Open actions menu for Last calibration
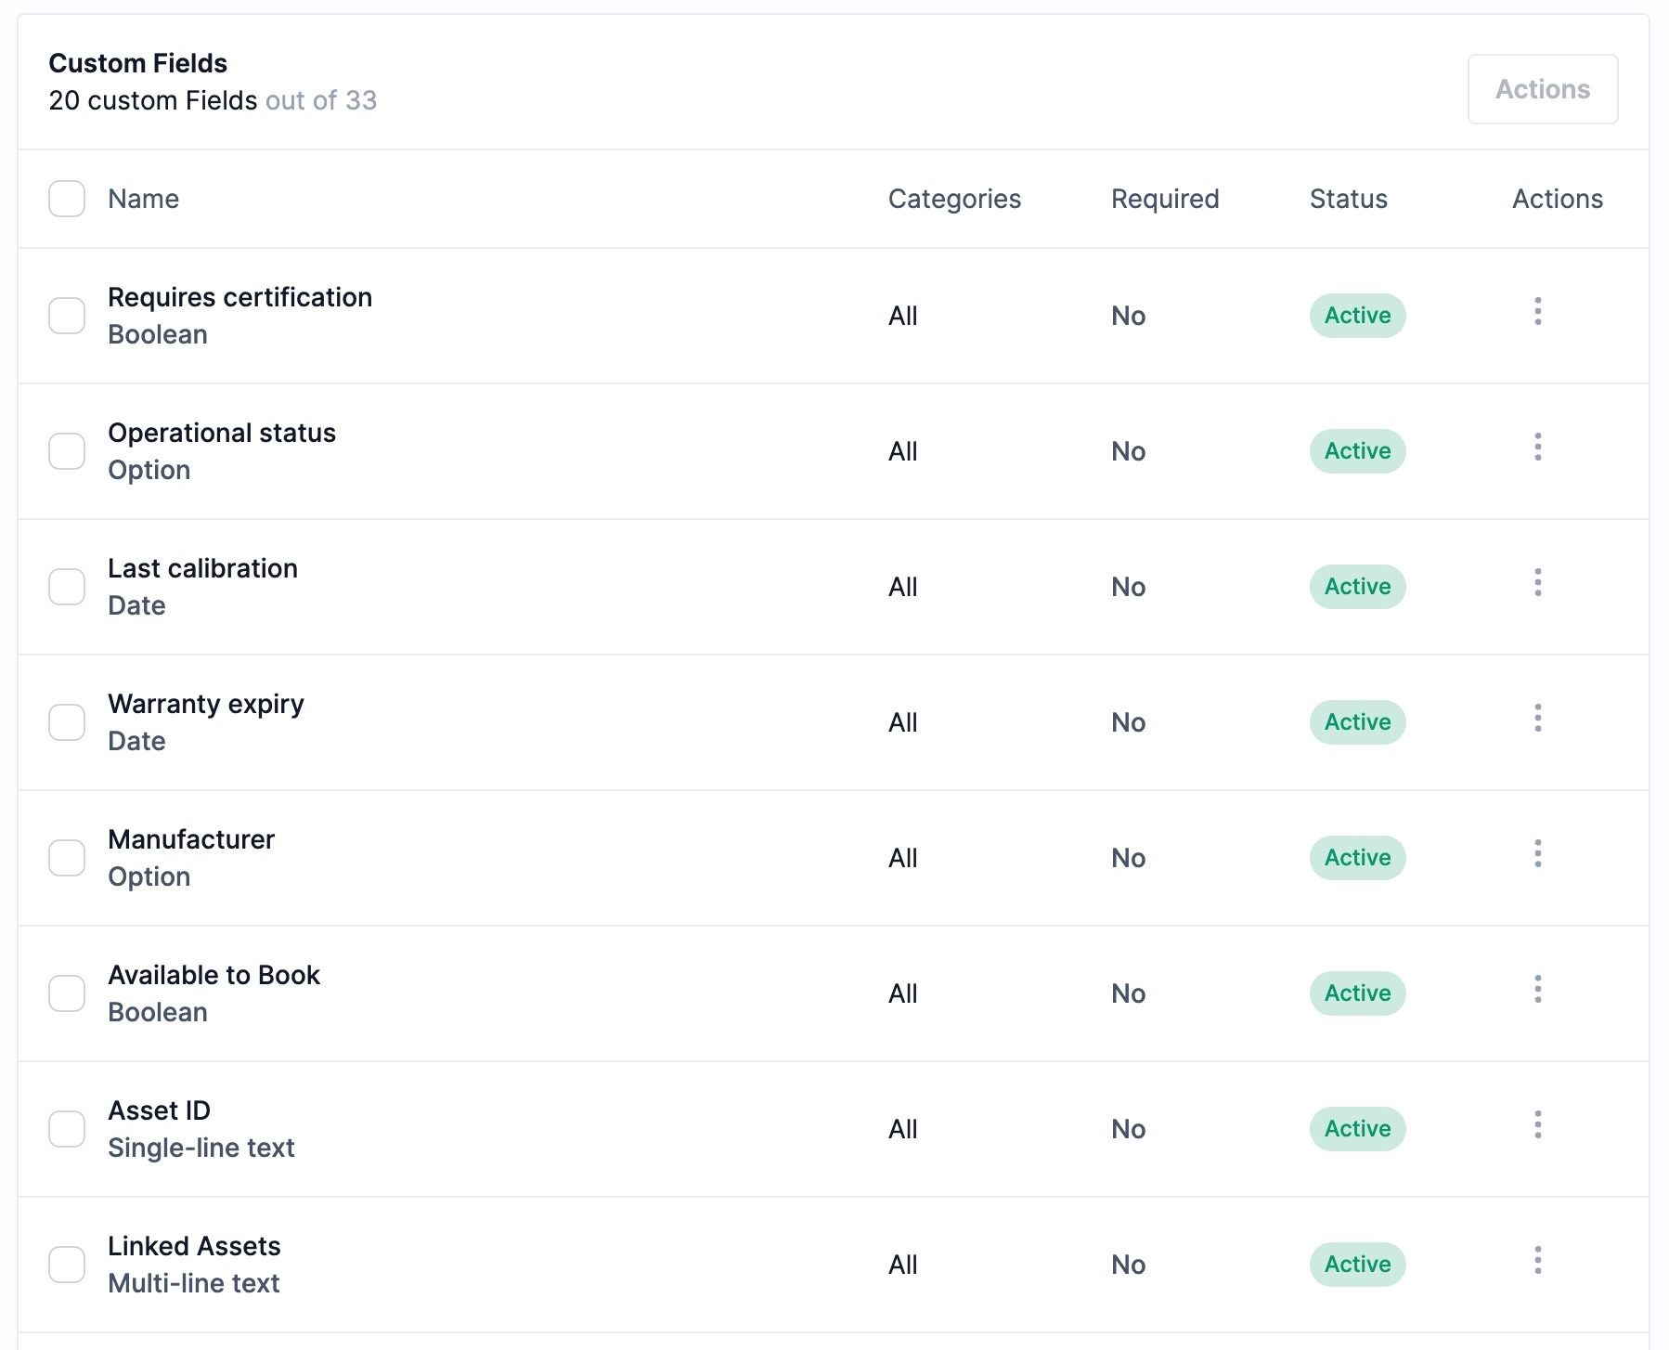 coord(1537,585)
